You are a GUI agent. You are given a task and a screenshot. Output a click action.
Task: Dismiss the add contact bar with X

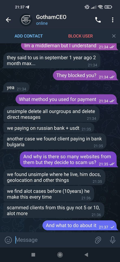point(114,36)
